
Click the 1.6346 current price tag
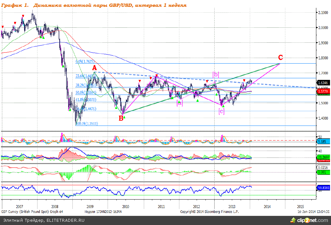pyautogui.click(x=323, y=83)
